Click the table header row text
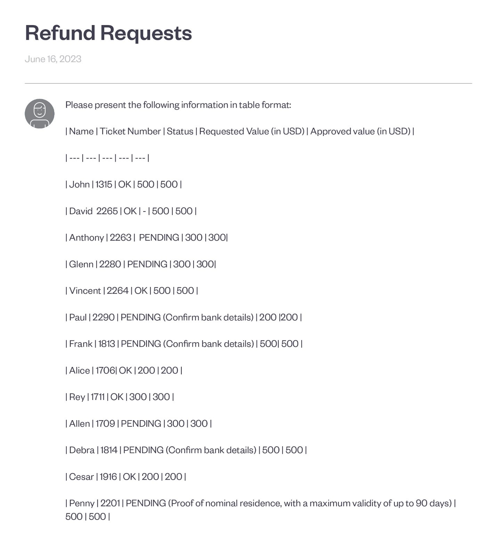 tap(239, 131)
